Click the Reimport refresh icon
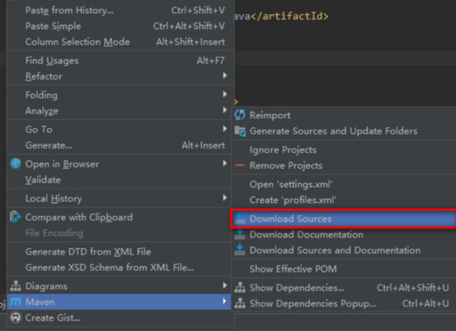The image size is (456, 331). (240, 115)
